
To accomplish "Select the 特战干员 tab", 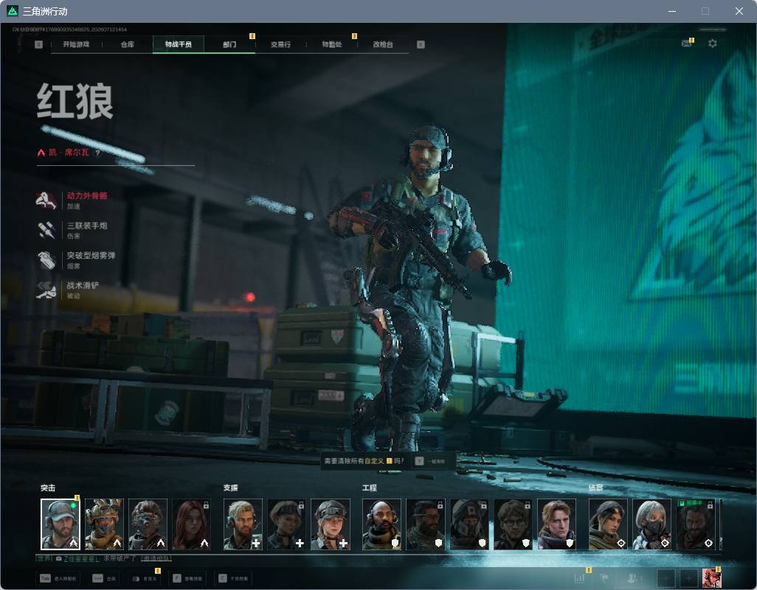I will pyautogui.click(x=178, y=44).
